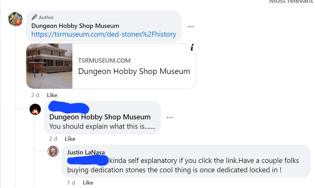The image size is (315, 188).
Task: Click the mentioned 'Dungeon Hobby Shop Museum' in reply
Action: click(x=100, y=117)
